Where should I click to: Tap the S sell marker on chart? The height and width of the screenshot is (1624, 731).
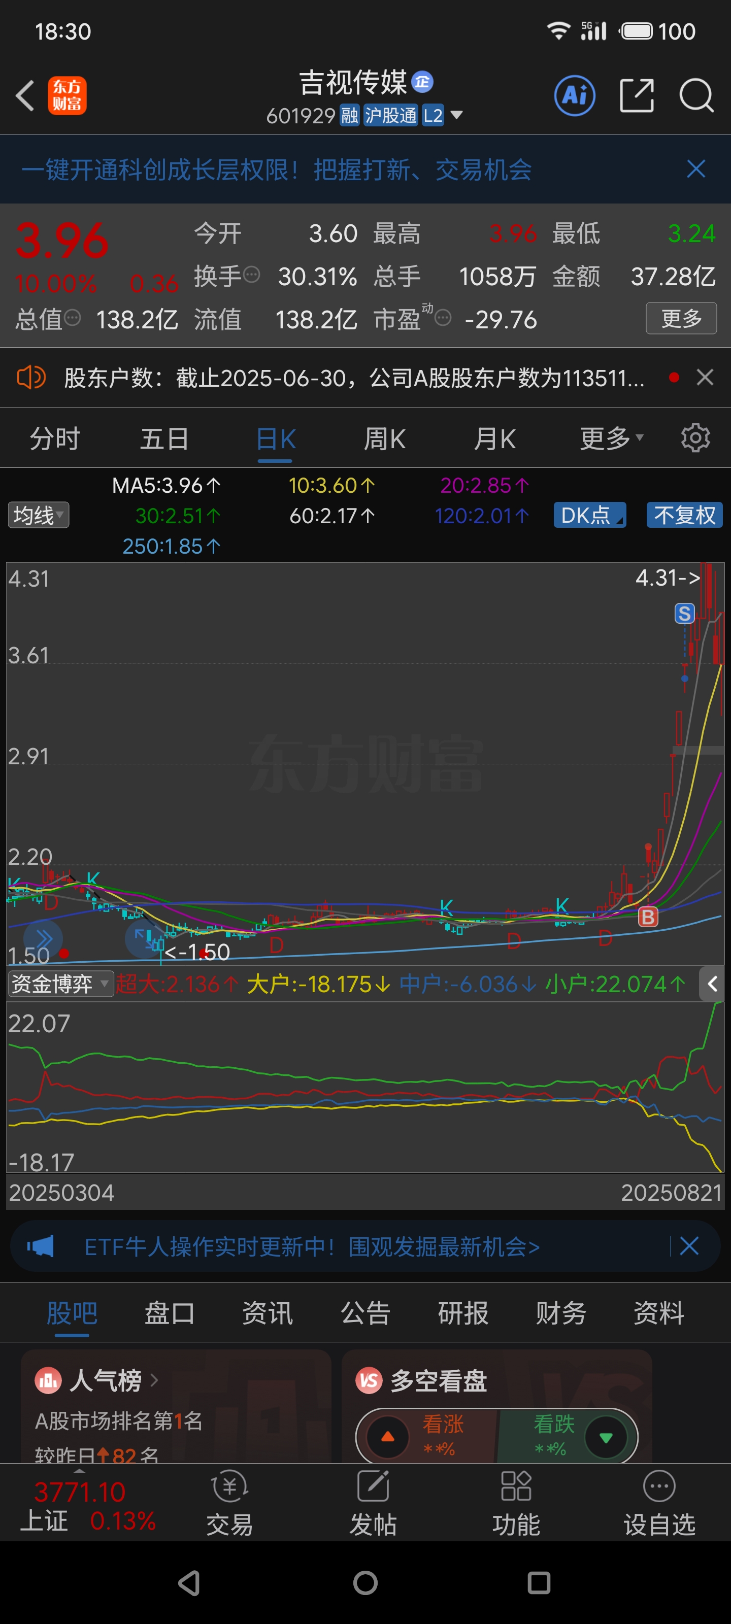pos(684,614)
